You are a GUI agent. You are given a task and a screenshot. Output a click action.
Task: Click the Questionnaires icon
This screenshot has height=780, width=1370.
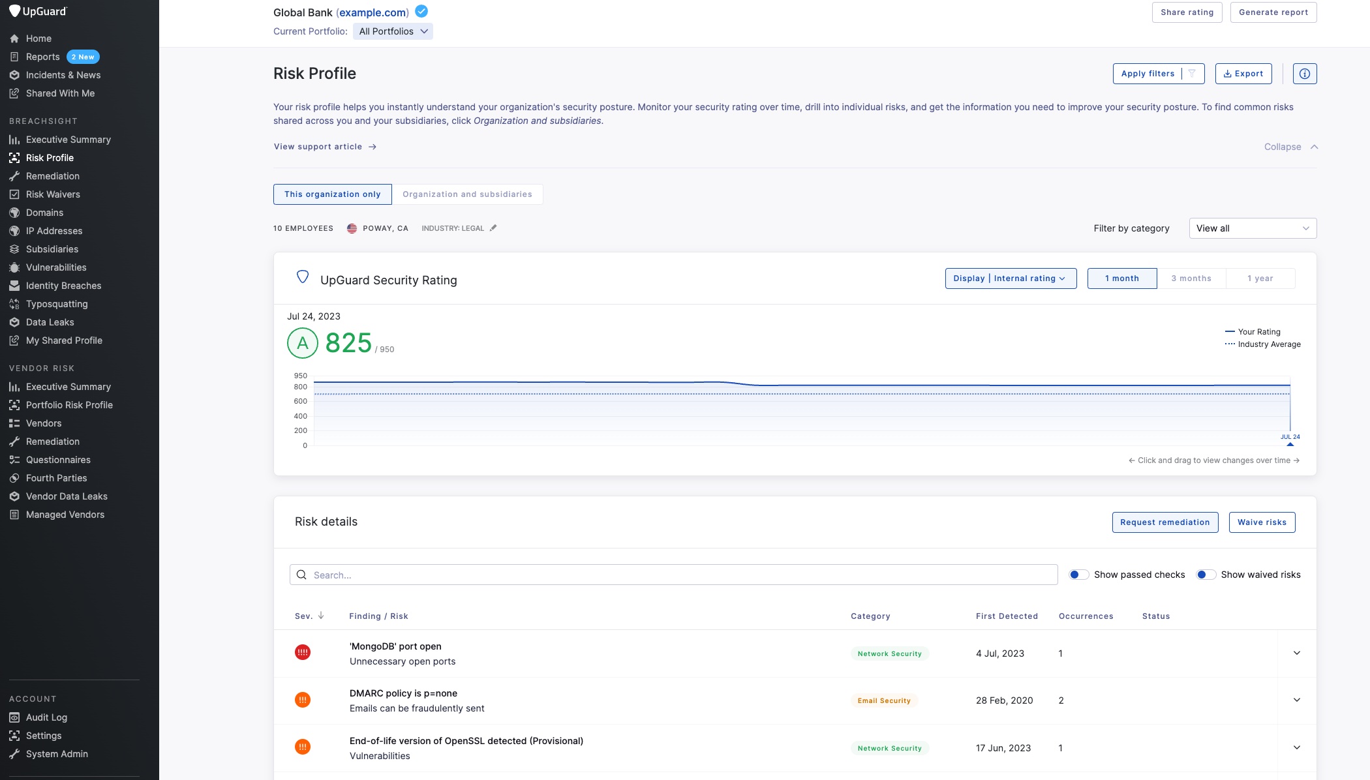tap(14, 460)
